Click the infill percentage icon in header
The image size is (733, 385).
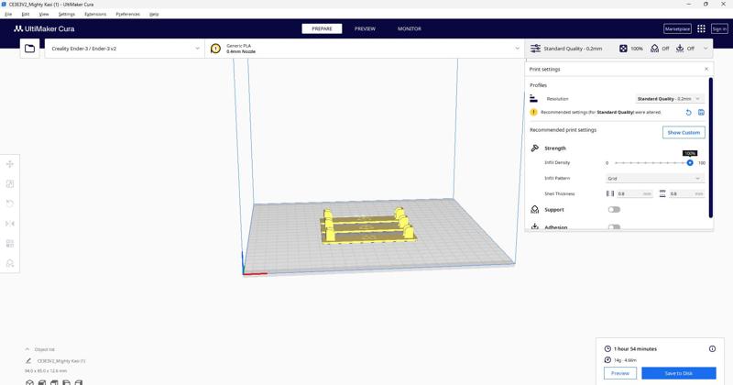click(x=623, y=49)
